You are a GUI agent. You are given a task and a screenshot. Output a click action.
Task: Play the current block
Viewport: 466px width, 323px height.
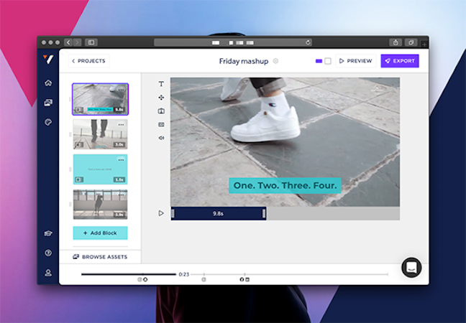[x=161, y=213]
